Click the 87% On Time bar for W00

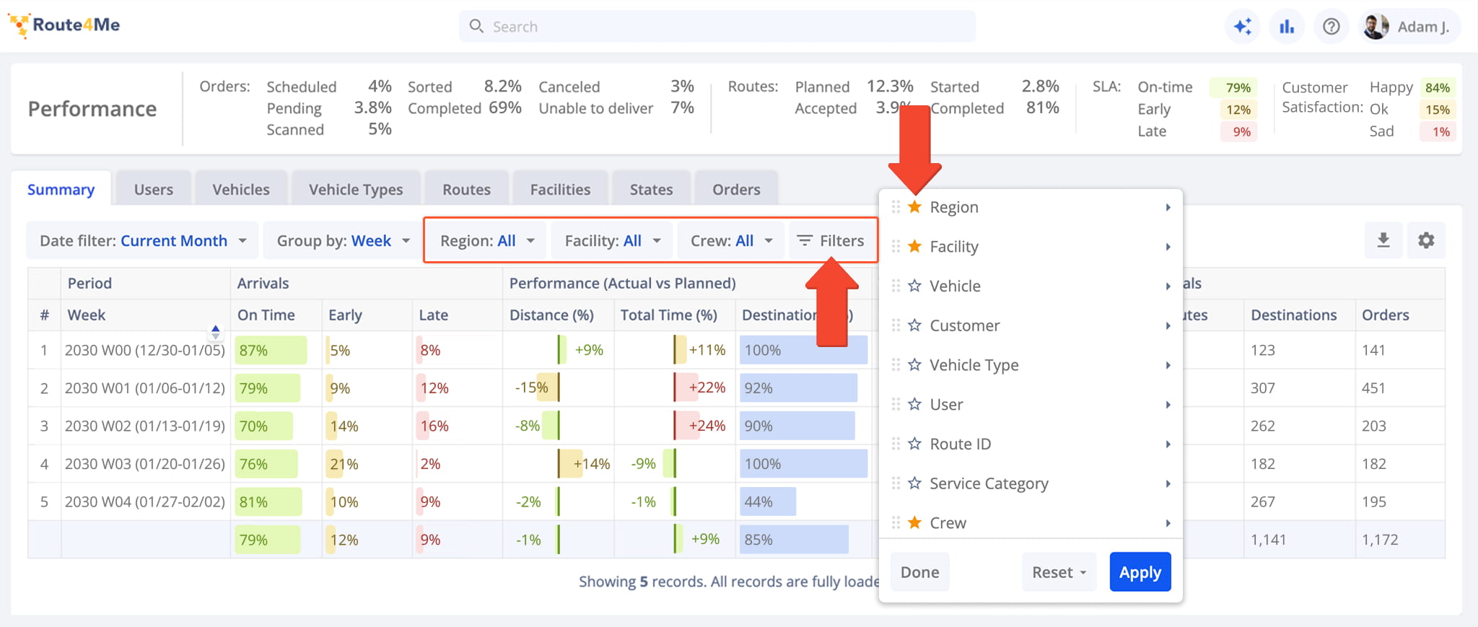pos(271,350)
